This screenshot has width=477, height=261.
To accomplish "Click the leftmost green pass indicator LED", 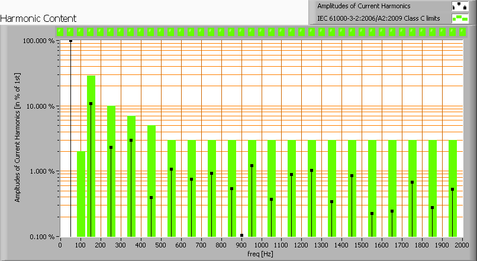I will click(70, 31).
